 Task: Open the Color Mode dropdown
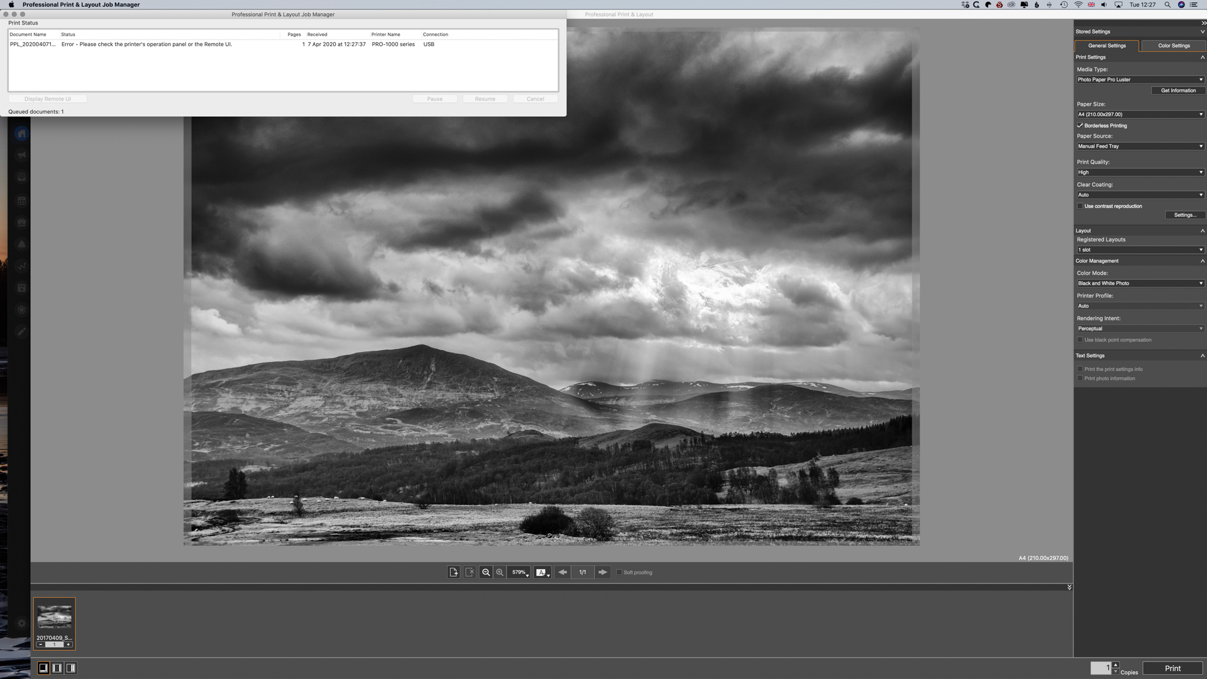pyautogui.click(x=1140, y=284)
